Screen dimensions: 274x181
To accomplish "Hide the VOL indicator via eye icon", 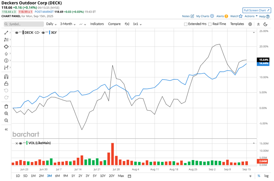I will tap(20, 143).
